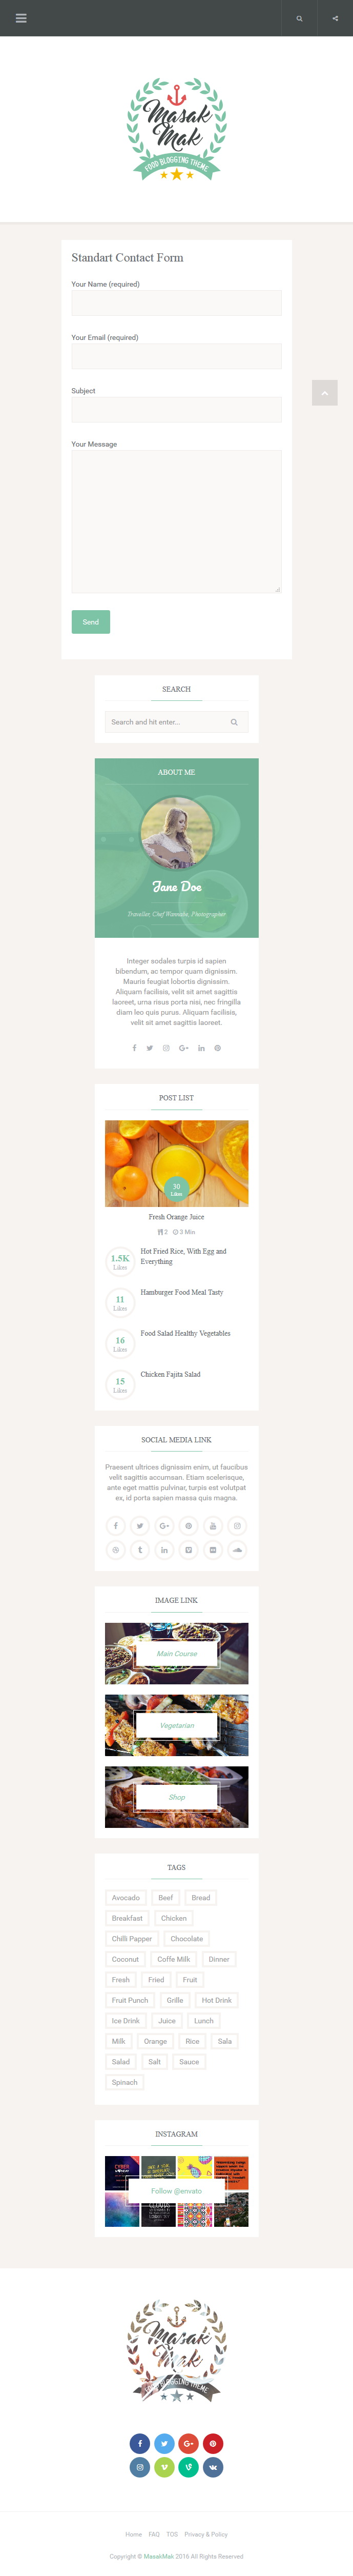353x2576 pixels.
Task: Click the red Pinterest circle in footer
Action: click(x=213, y=2443)
